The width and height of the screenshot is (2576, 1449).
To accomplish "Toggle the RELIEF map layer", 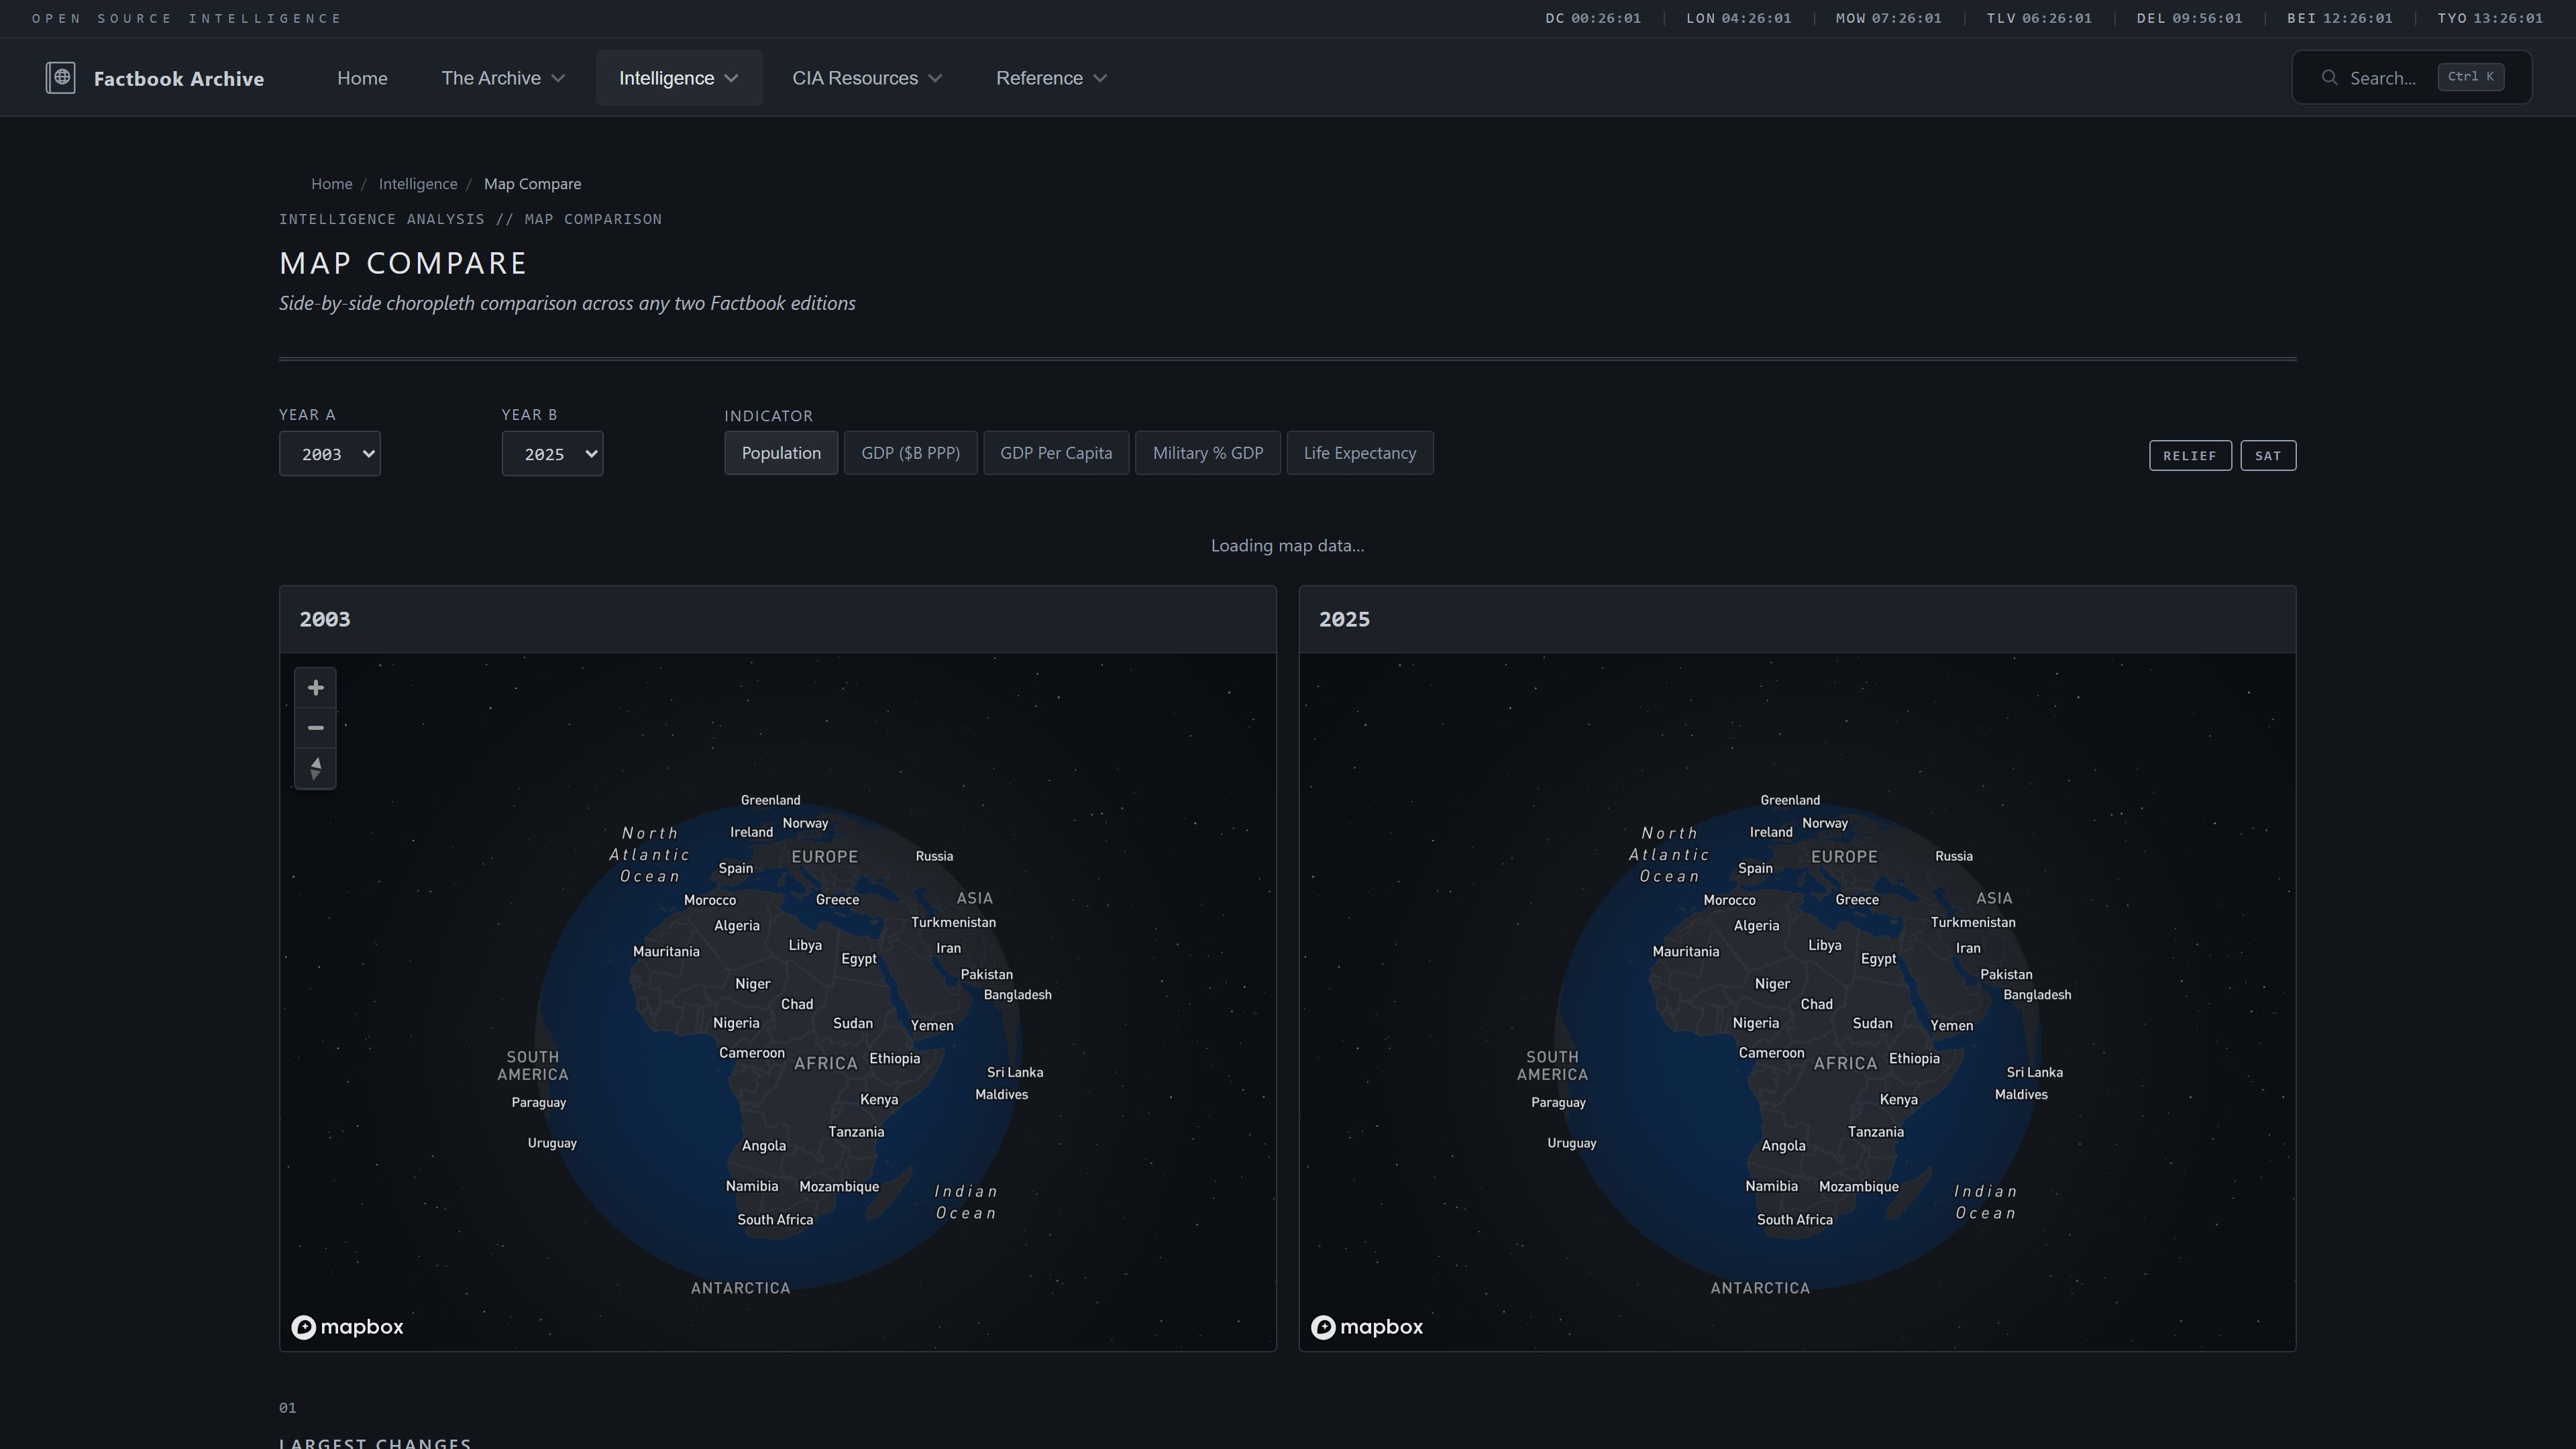I will click(x=2189, y=456).
